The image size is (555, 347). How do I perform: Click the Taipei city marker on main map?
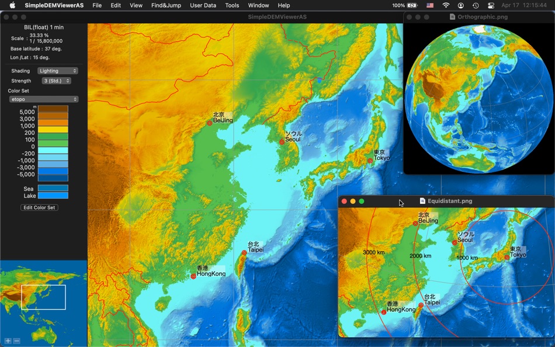pyautogui.click(x=244, y=252)
